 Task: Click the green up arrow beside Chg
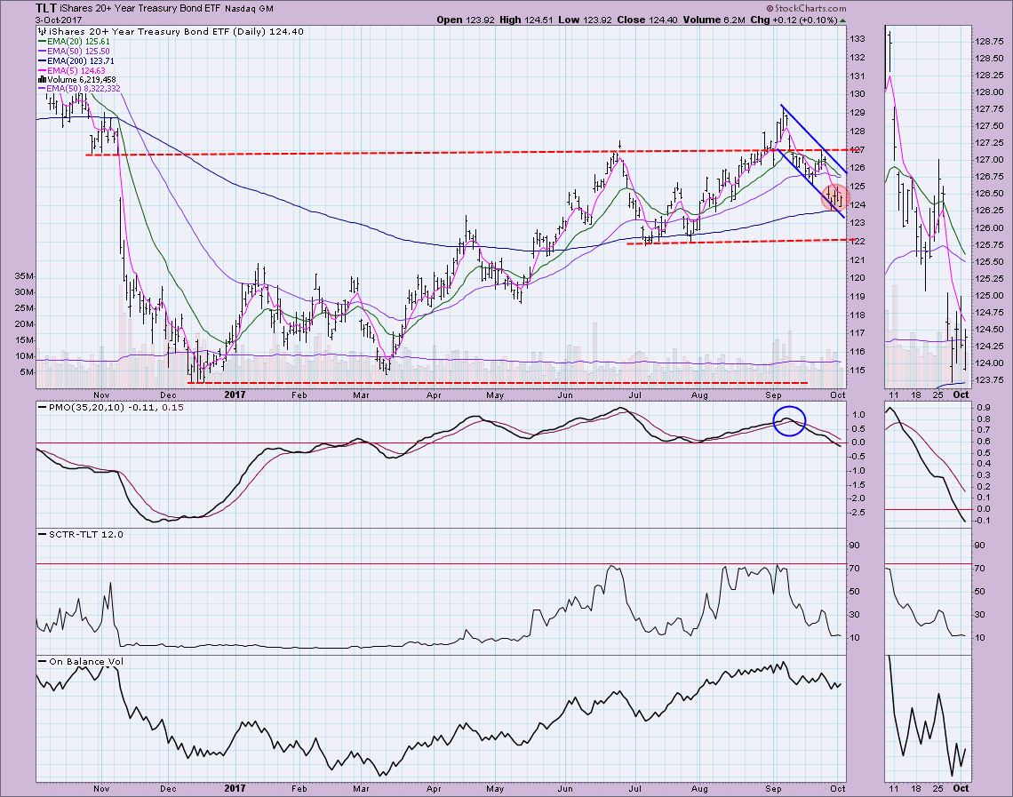tap(843, 20)
